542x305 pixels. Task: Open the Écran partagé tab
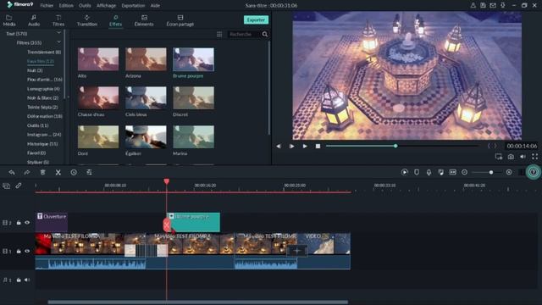[180, 20]
